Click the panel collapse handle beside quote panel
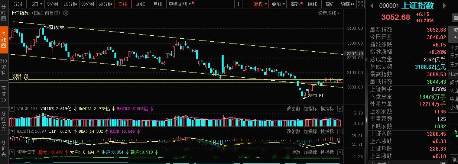The width and height of the screenshot is (458, 164). pyautogui.click(x=367, y=119)
